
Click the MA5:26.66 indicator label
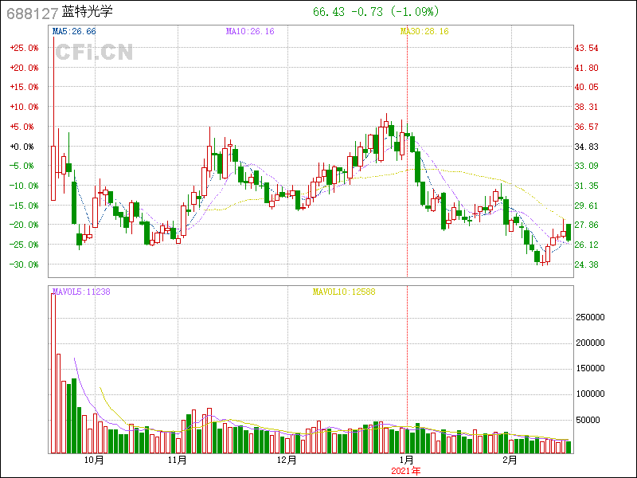coord(73,31)
